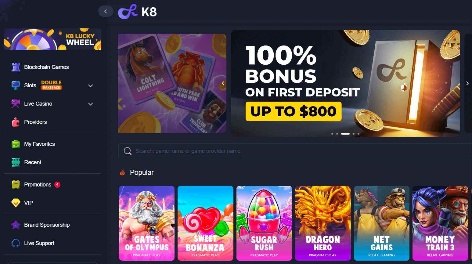Open Blockchain Games rook icon

[x=16, y=67]
